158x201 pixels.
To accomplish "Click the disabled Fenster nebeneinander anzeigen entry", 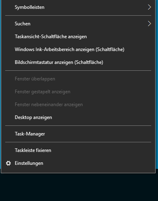I will pos(78,105).
